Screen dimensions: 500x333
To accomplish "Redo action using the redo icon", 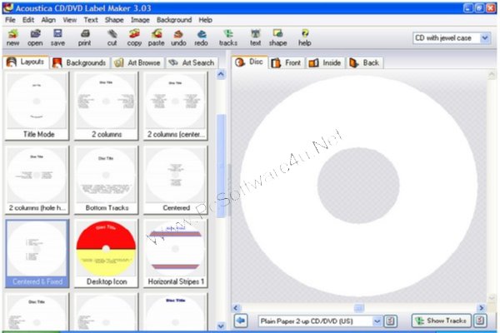I will [x=201, y=37].
